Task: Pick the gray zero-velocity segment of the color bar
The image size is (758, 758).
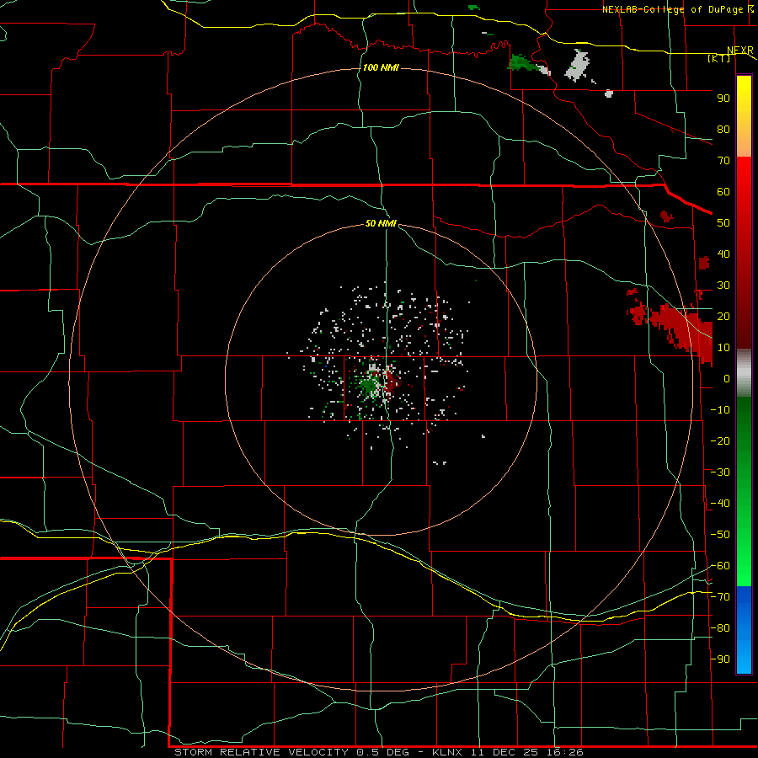Action: pyautogui.click(x=744, y=372)
